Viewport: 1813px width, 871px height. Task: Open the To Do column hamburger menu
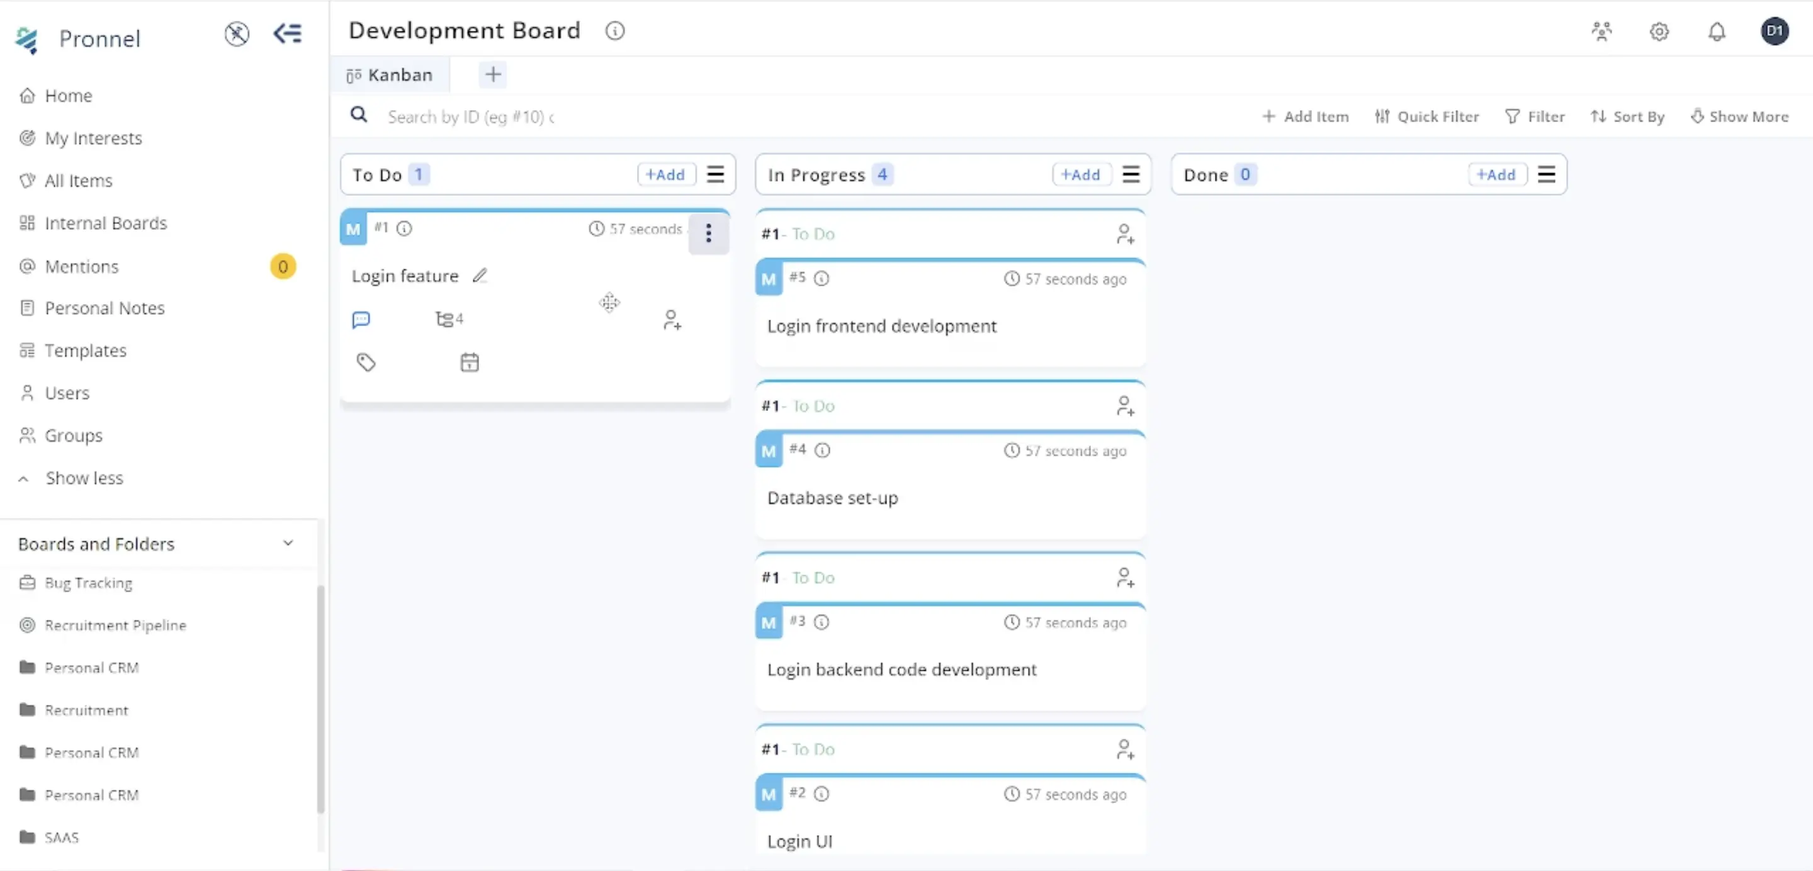point(715,174)
